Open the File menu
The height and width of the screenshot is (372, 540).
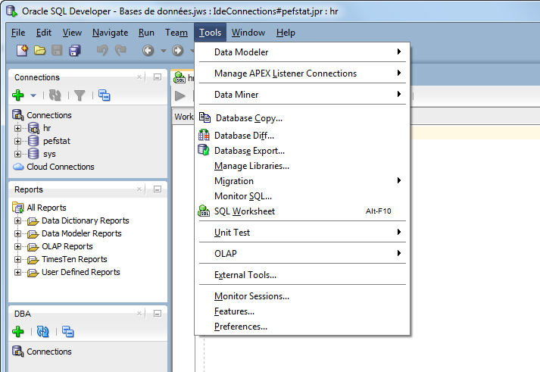tap(18, 33)
